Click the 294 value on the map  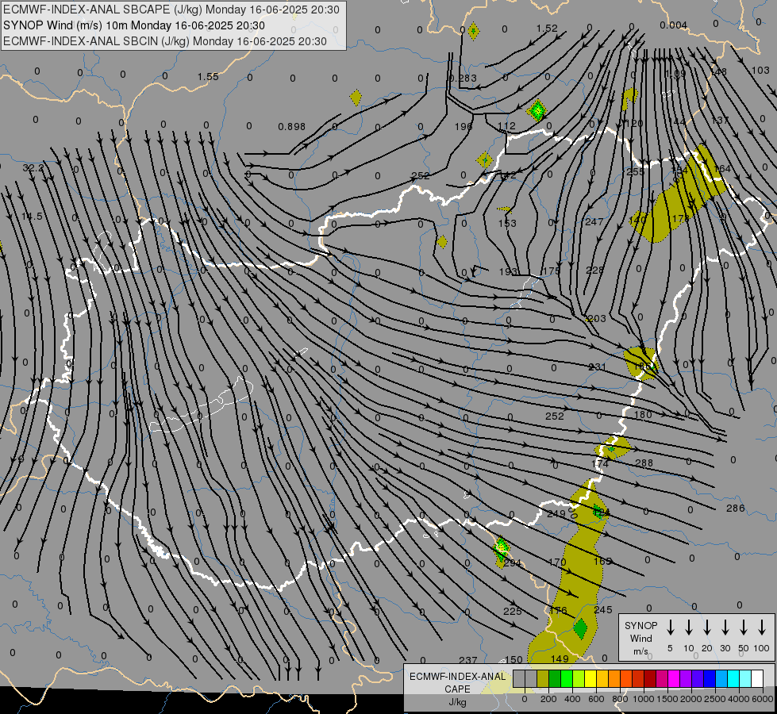513,563
